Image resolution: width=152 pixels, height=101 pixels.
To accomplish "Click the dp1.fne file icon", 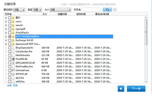I will (x=13, y=78).
